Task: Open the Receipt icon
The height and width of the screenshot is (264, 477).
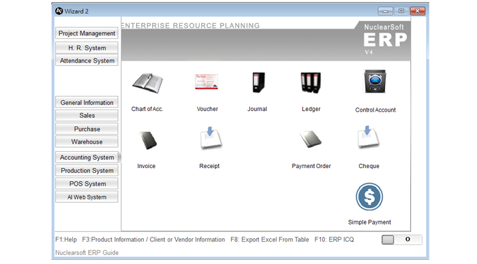Action: pyautogui.click(x=211, y=138)
